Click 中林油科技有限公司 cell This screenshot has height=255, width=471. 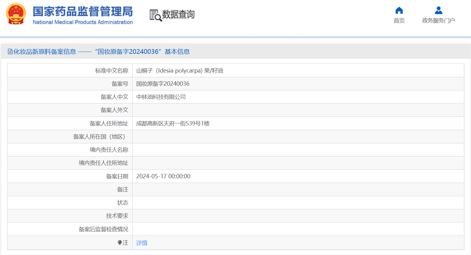pos(161,97)
